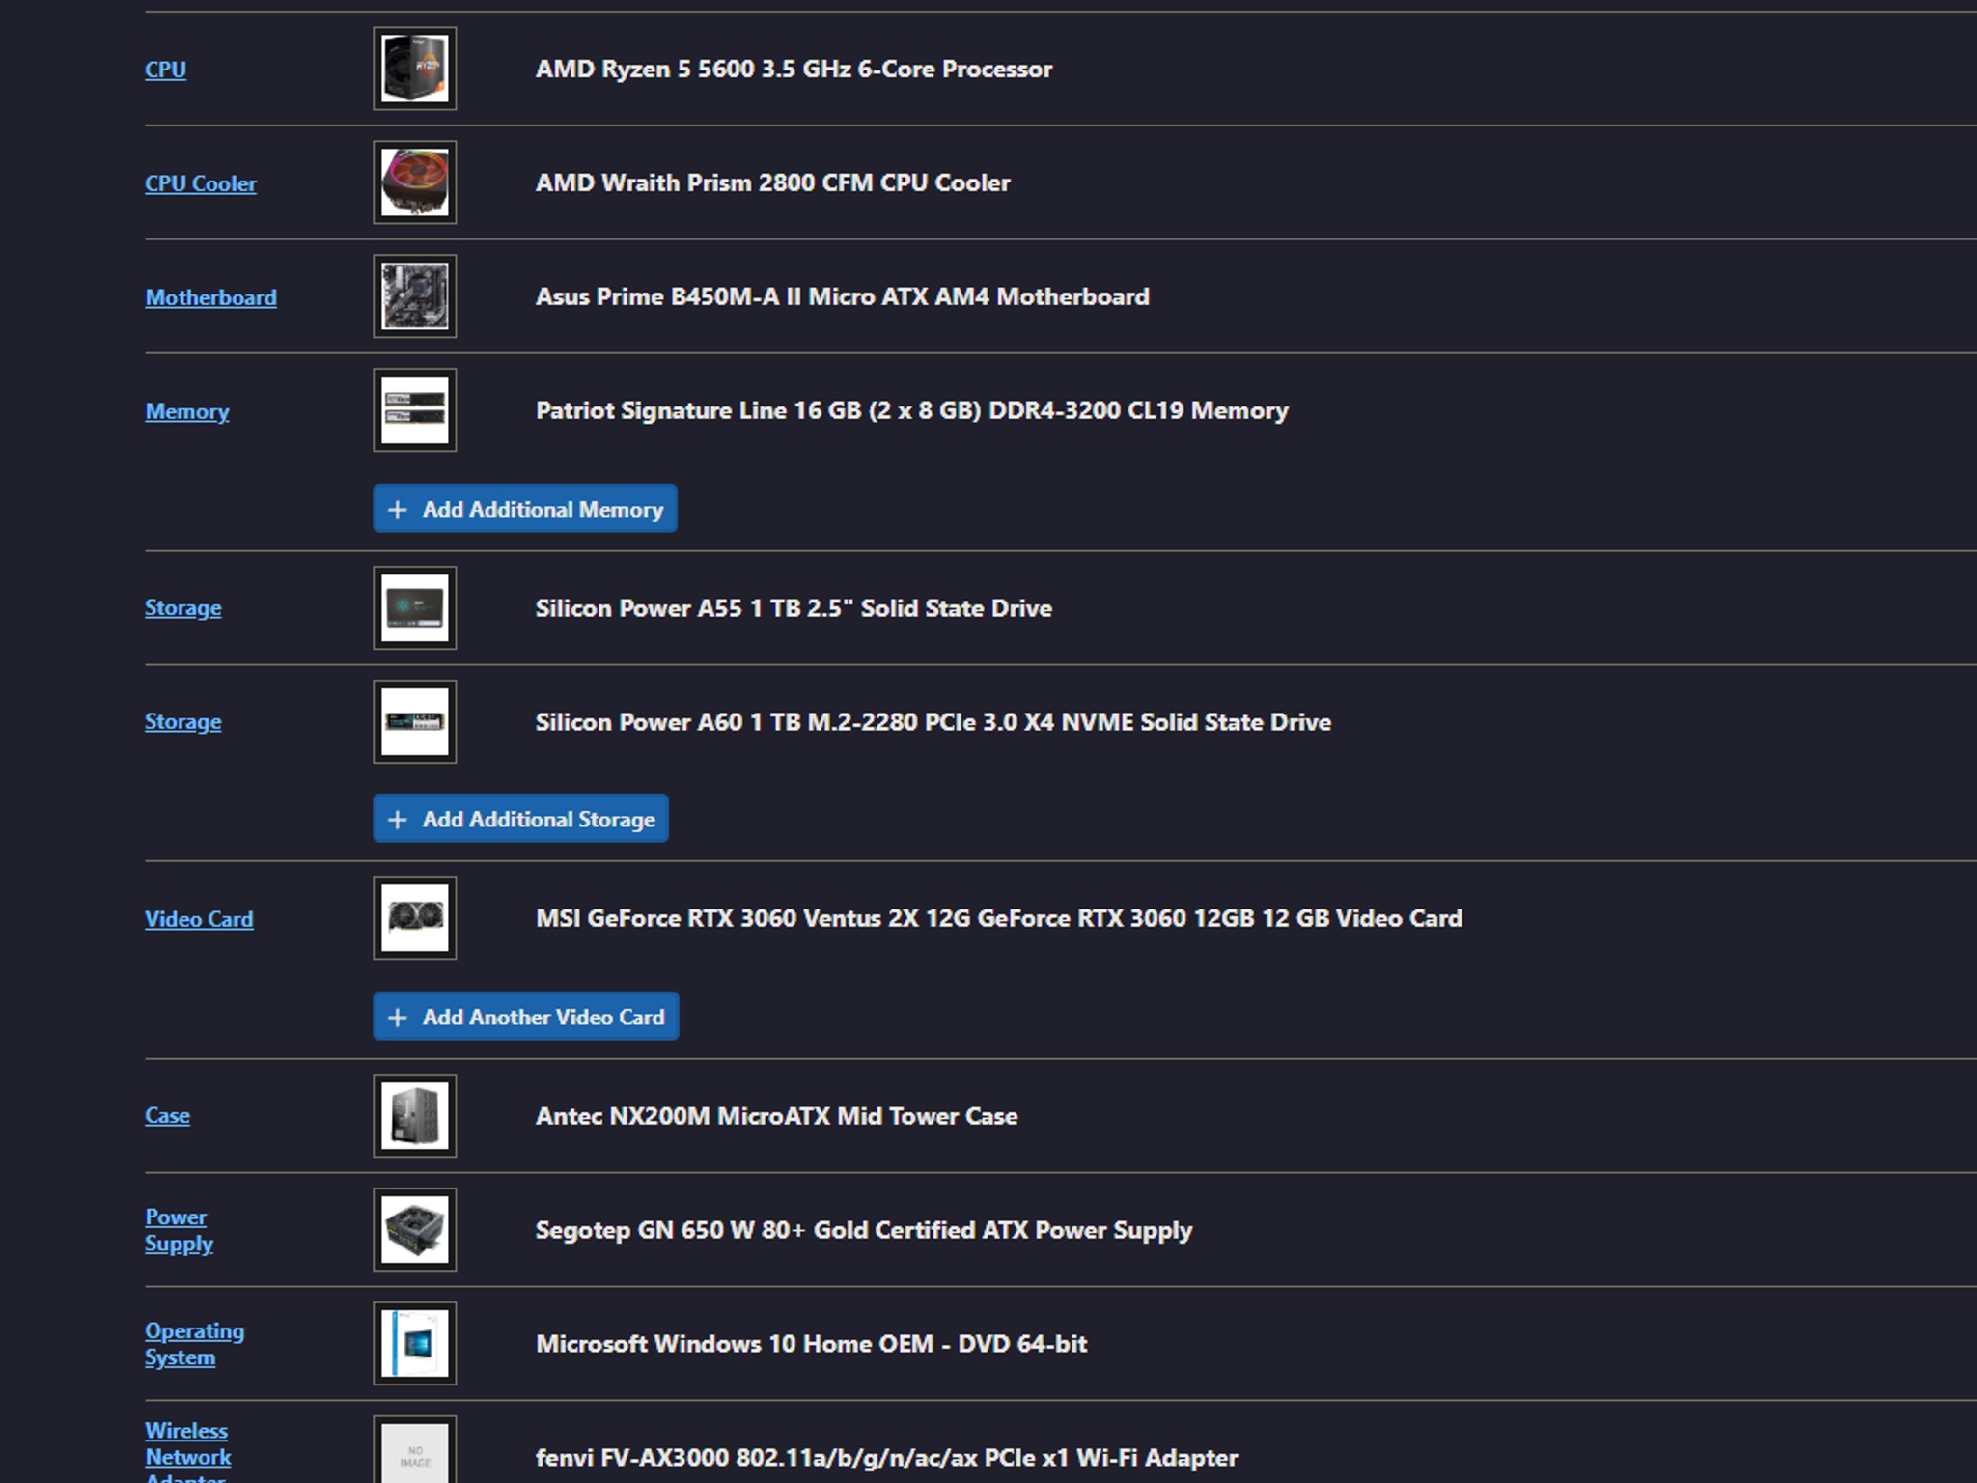This screenshot has width=1977, height=1483.
Task: Select Asus Prime B450M-A II Micro ATX motherboard name
Action: click(x=843, y=297)
